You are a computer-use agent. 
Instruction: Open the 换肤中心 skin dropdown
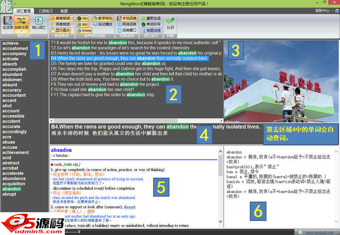coord(324,10)
